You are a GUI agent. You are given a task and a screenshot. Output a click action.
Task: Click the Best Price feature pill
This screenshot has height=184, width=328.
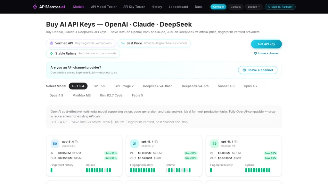[x=154, y=43]
